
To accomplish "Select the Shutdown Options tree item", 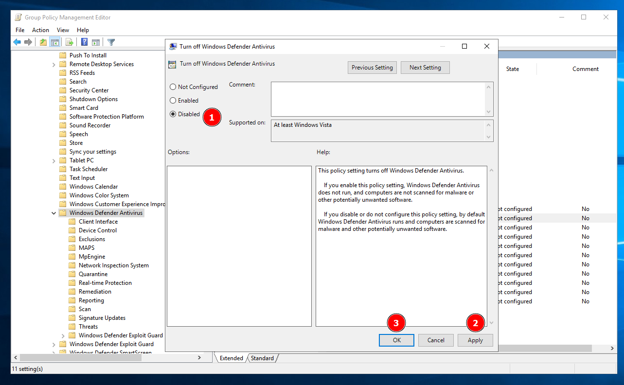I will tap(93, 99).
